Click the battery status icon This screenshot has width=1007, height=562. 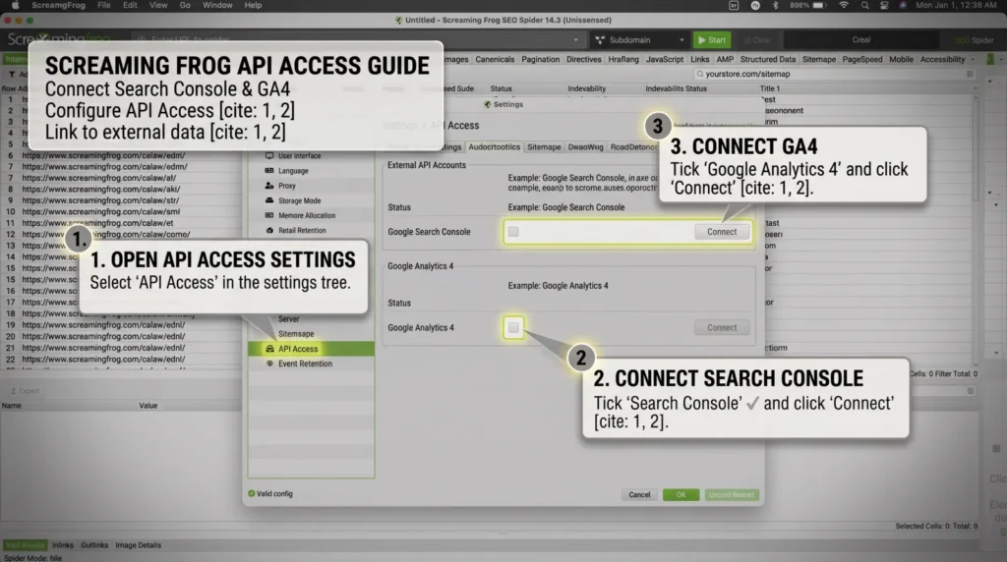pos(819,5)
